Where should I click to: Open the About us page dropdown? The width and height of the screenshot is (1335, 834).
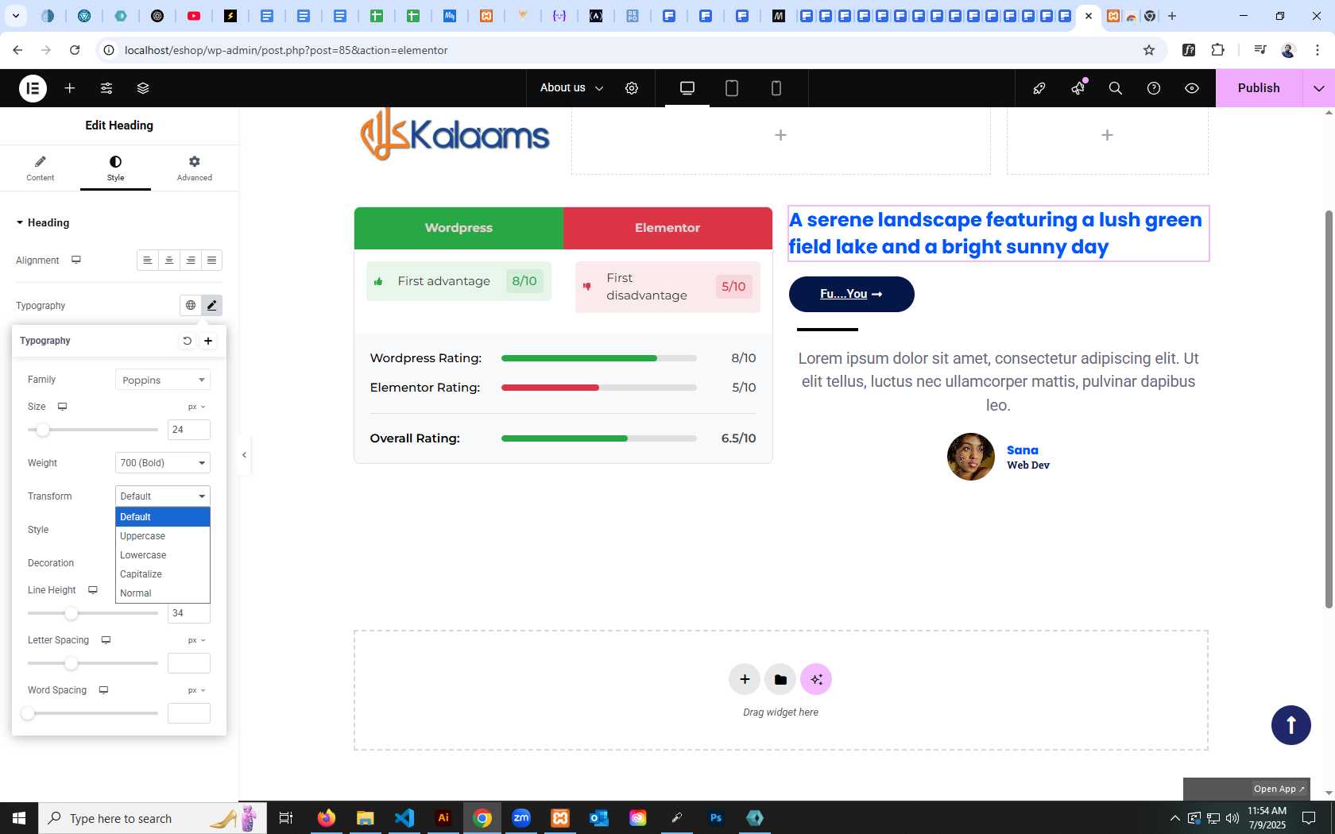[x=571, y=88]
